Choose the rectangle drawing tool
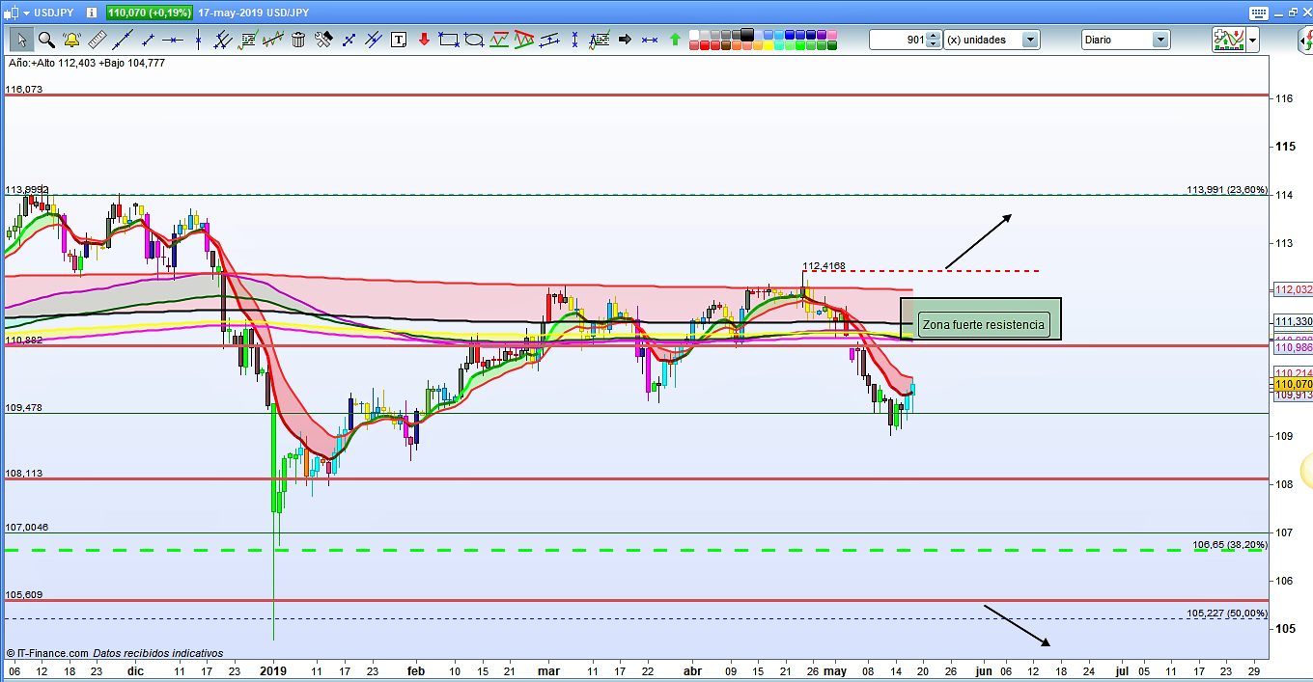Viewport: 1313px width, 682px height. coord(449,40)
